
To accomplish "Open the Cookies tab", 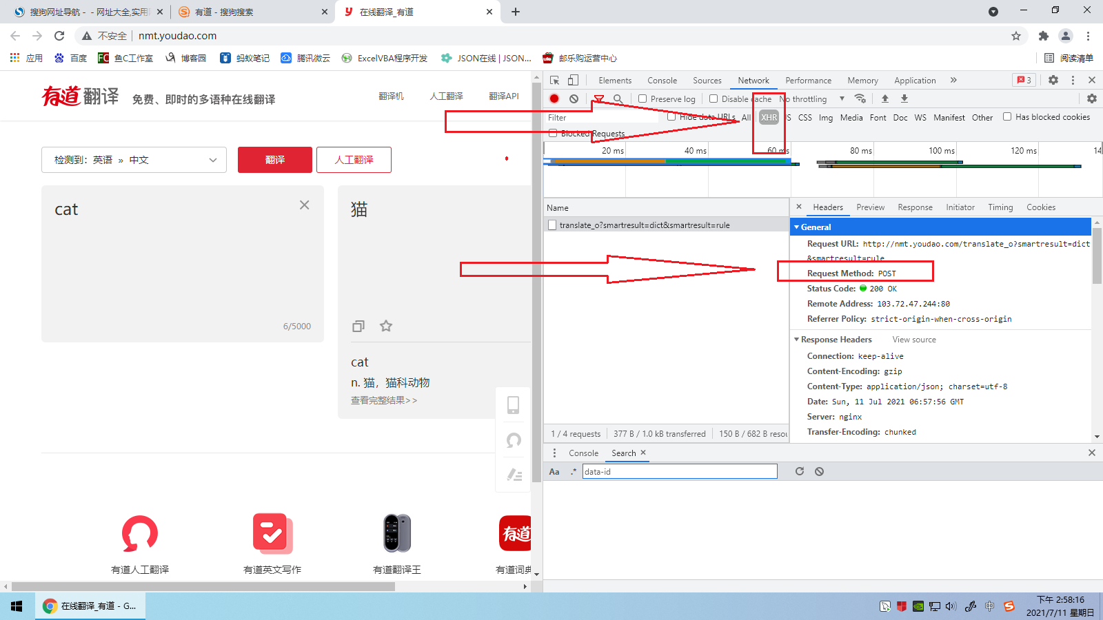I will click(1041, 207).
